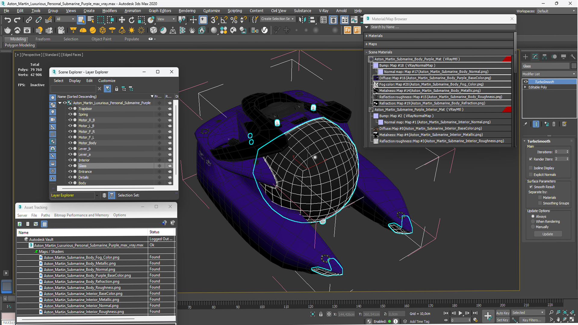
Task: Enable Isoline Display checkbox
Action: [x=531, y=168]
